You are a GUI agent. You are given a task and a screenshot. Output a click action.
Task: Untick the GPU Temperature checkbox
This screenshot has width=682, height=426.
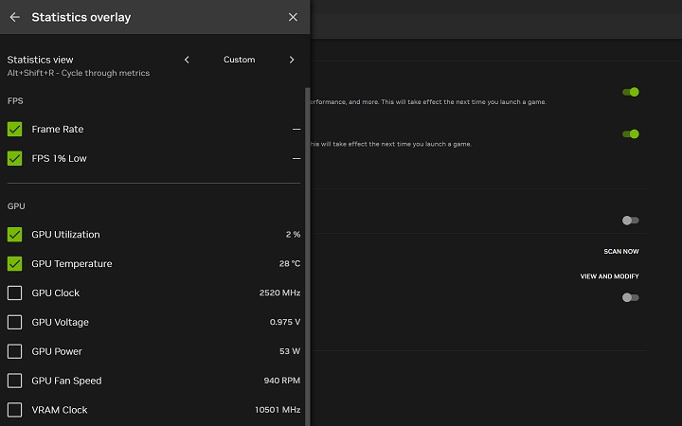coord(14,263)
